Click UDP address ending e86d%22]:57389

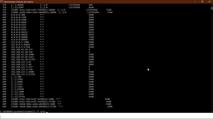coord(34,106)
